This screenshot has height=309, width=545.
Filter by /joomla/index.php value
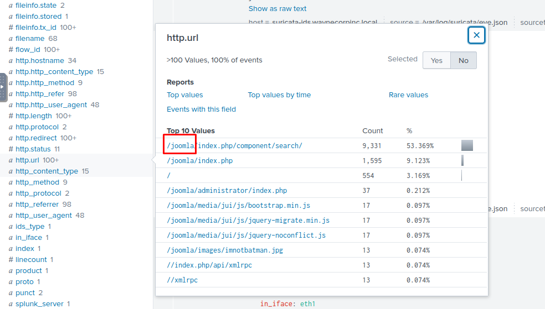200,160
